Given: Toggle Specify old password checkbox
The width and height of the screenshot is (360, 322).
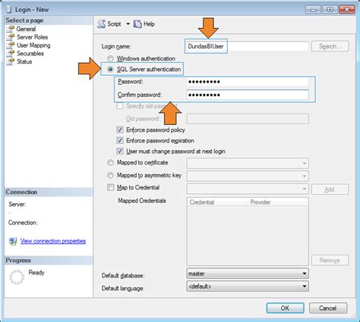Looking at the screenshot, I should (x=120, y=106).
